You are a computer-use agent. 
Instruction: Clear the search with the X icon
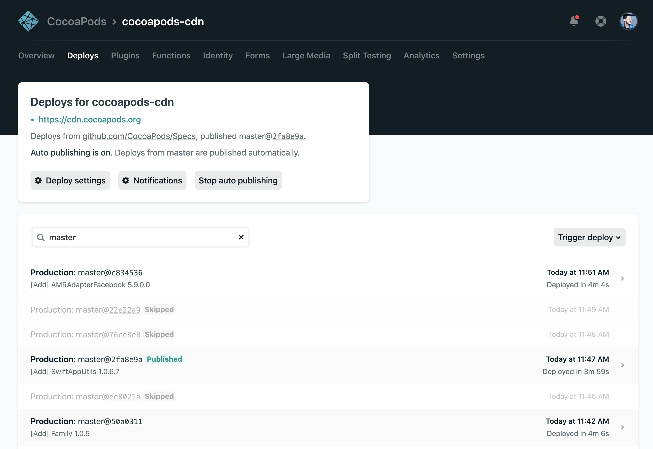click(241, 237)
